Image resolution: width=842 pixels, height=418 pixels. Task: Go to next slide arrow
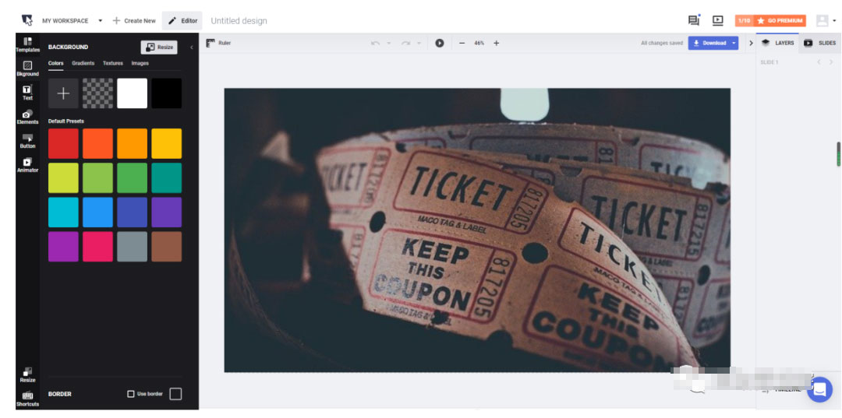click(831, 62)
